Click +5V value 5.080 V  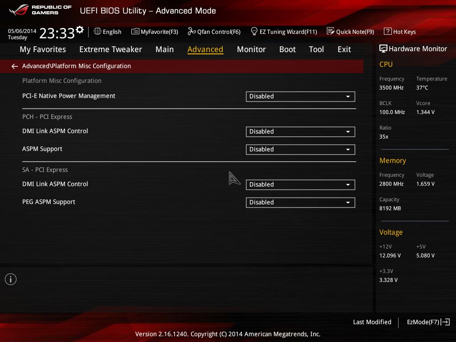click(x=425, y=255)
